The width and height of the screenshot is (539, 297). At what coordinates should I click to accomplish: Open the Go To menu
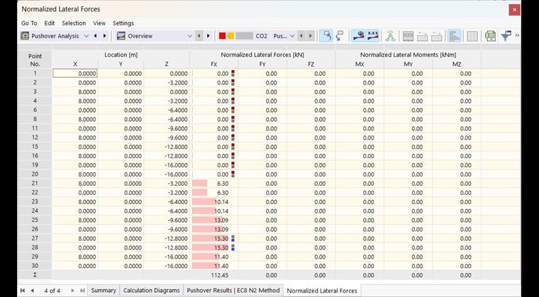pos(29,23)
